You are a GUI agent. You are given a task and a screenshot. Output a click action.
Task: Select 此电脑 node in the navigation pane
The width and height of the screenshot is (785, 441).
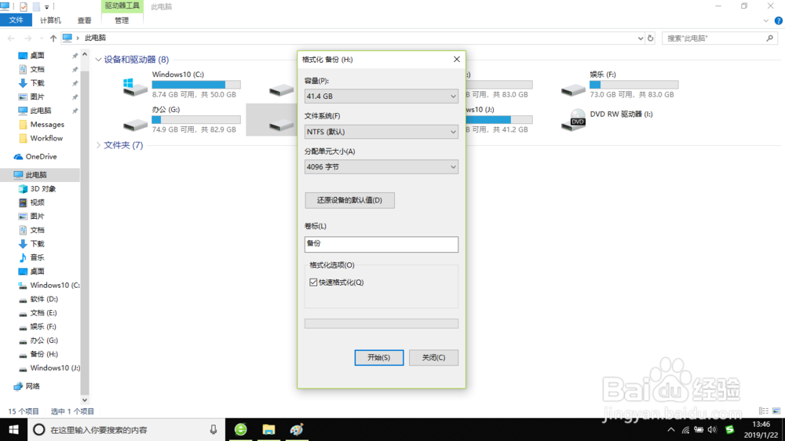(x=36, y=175)
